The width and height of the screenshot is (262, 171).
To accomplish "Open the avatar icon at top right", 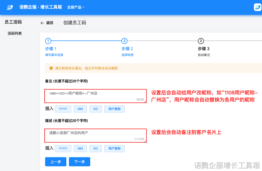I will [x=257, y=7].
